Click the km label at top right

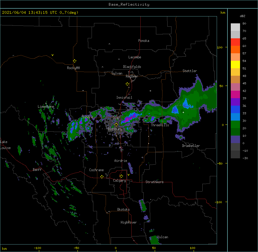coord(223,13)
